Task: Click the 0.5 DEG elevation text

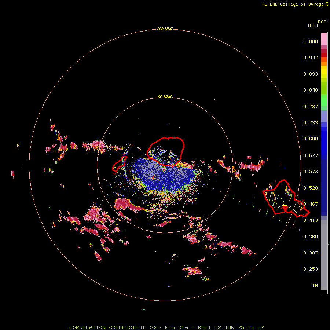Action: pyautogui.click(x=176, y=327)
